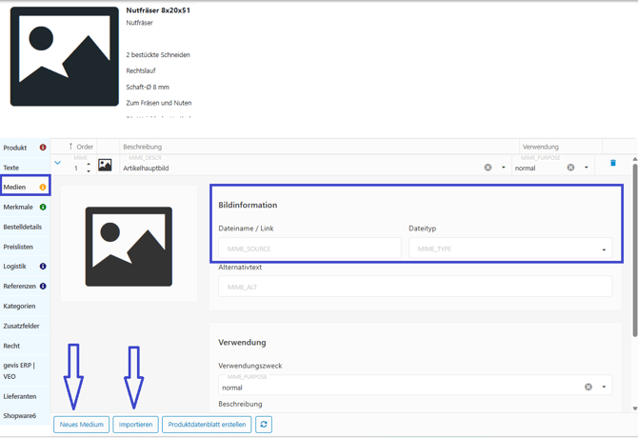Open the Texte tab
Viewport: 638px width, 438px height.
tap(25, 168)
